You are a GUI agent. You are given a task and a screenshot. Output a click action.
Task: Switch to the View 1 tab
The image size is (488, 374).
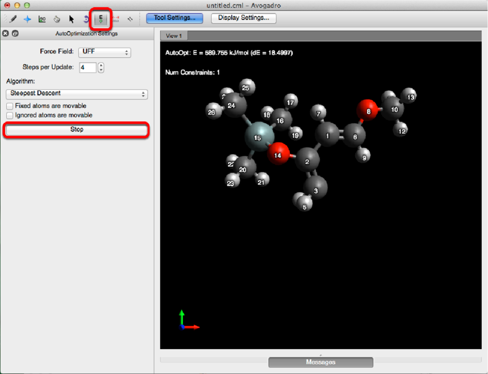coord(174,36)
